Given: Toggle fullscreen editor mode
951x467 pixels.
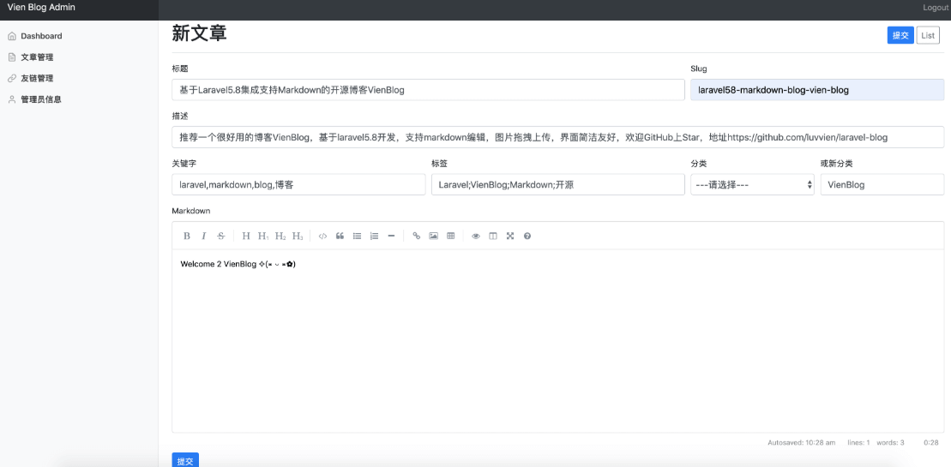Looking at the screenshot, I should (x=510, y=236).
